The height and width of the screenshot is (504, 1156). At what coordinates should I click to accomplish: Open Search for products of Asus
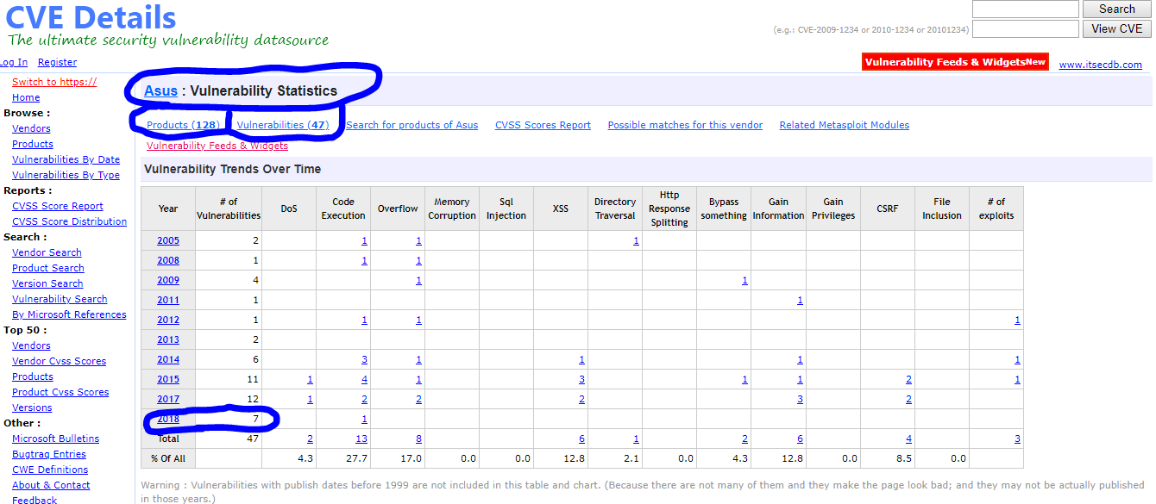412,125
